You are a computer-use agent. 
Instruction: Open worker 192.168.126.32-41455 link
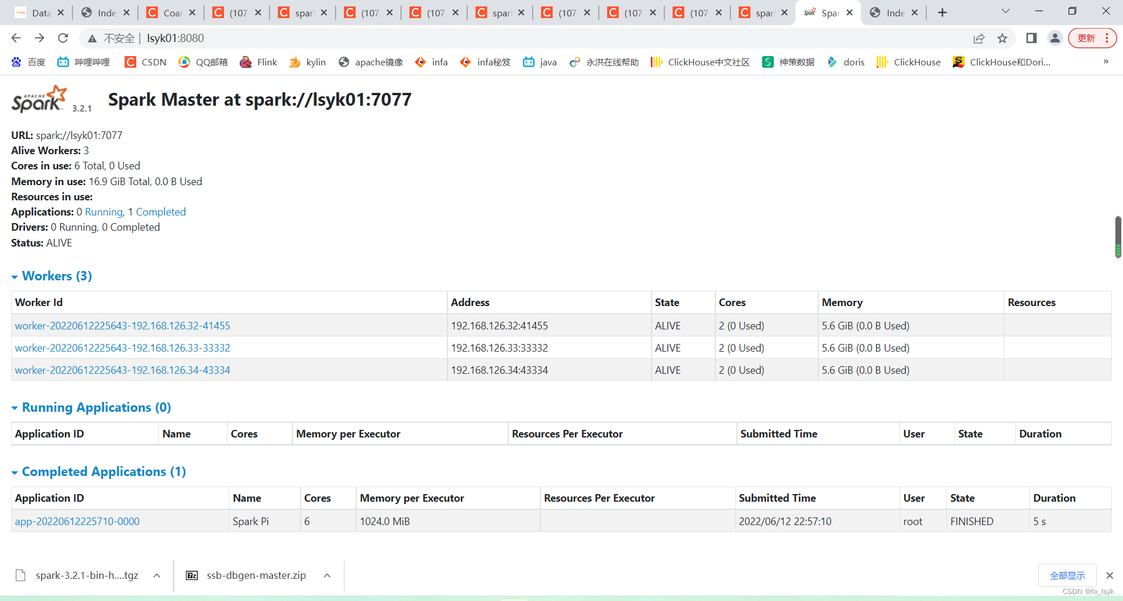coord(122,326)
